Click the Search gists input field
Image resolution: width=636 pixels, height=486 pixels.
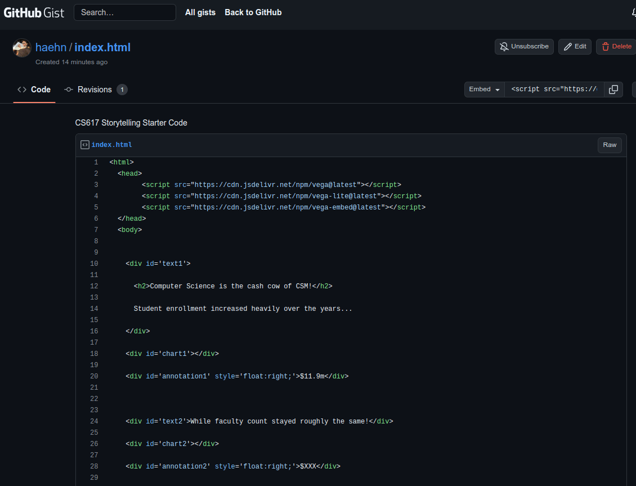click(x=125, y=12)
